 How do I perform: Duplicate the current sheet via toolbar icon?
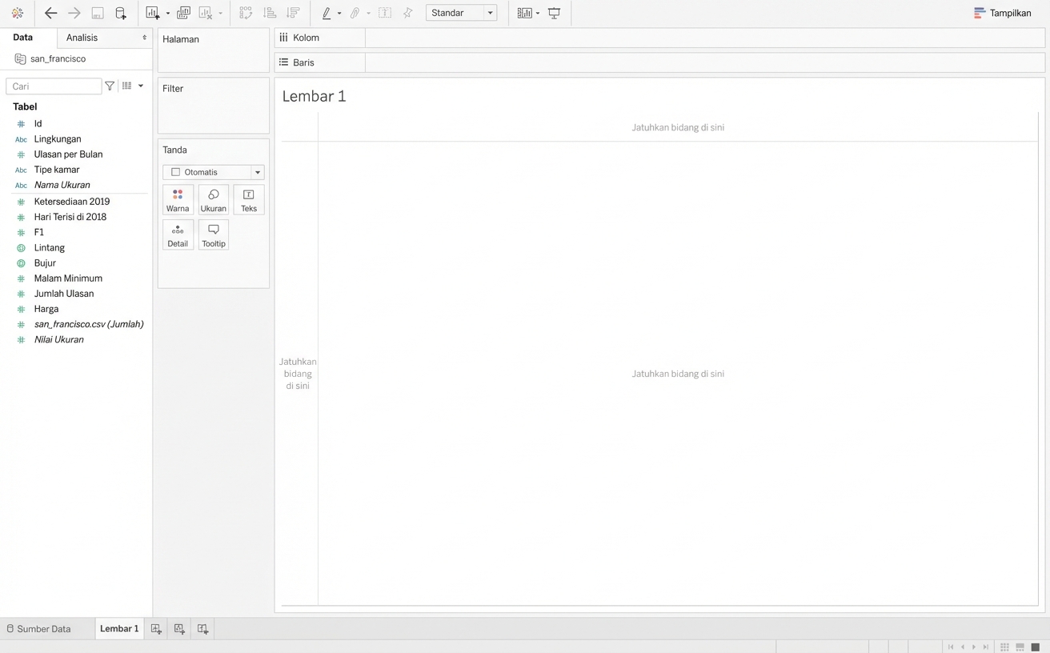coord(183,13)
